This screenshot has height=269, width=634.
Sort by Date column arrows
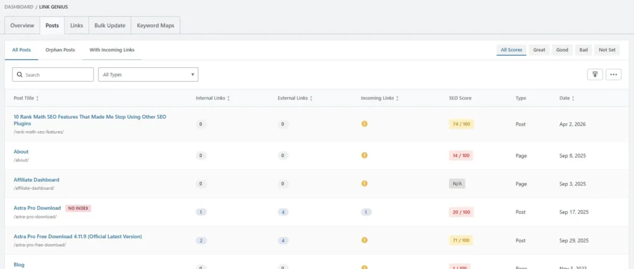click(x=573, y=98)
